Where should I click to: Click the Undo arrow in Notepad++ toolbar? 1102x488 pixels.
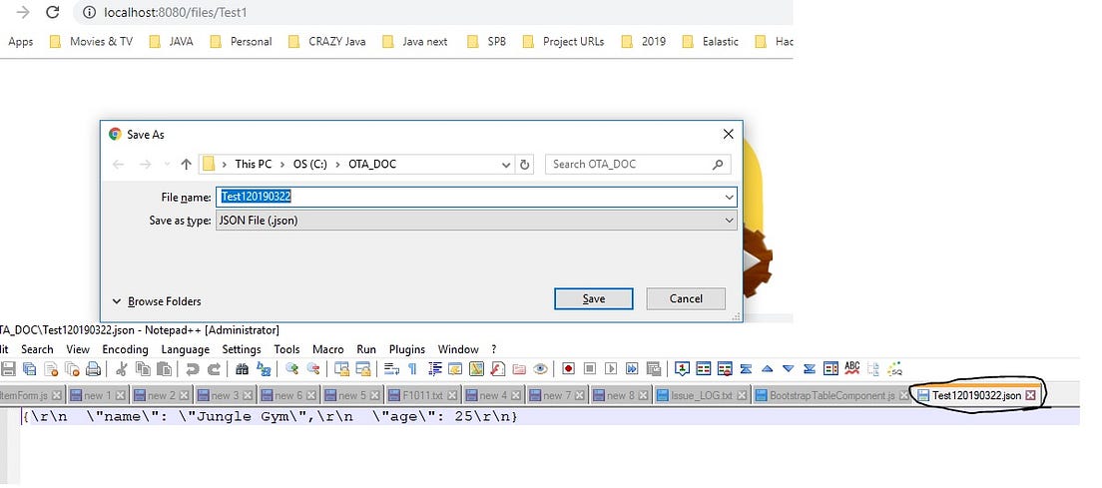pos(192,368)
